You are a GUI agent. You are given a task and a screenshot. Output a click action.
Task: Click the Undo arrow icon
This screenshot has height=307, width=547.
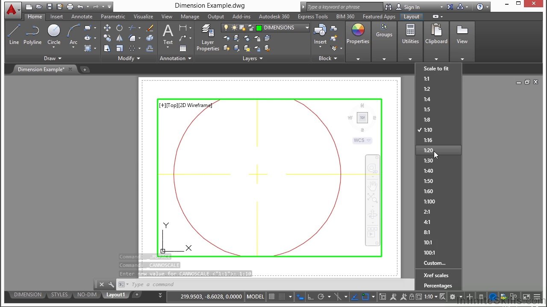pyautogui.click(x=80, y=7)
